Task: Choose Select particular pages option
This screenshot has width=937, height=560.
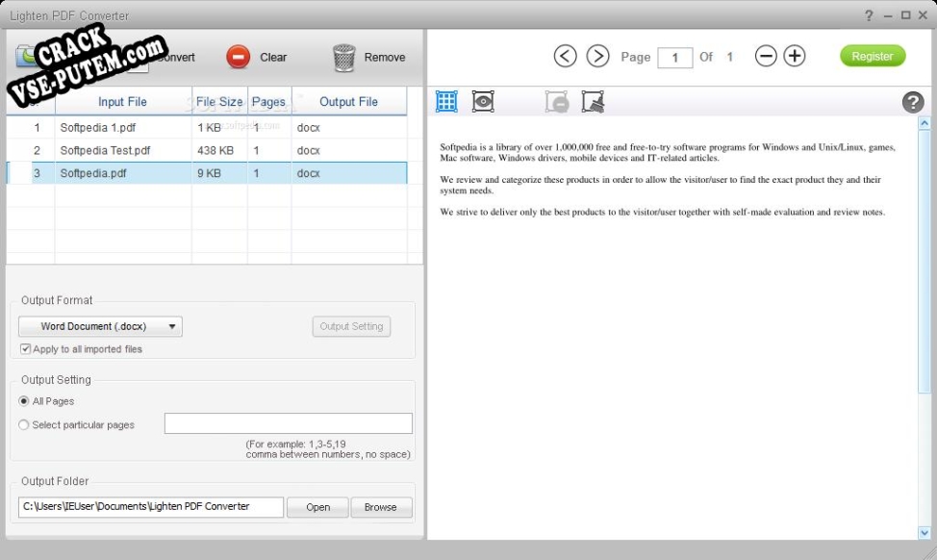Action: pos(24,425)
